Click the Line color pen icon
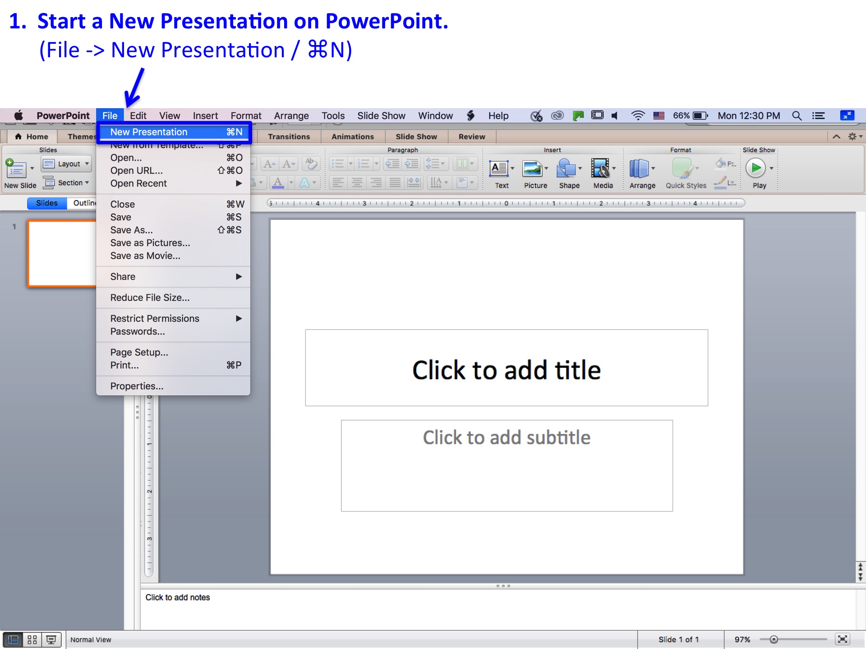Viewport: 866px width, 649px height. (720, 183)
